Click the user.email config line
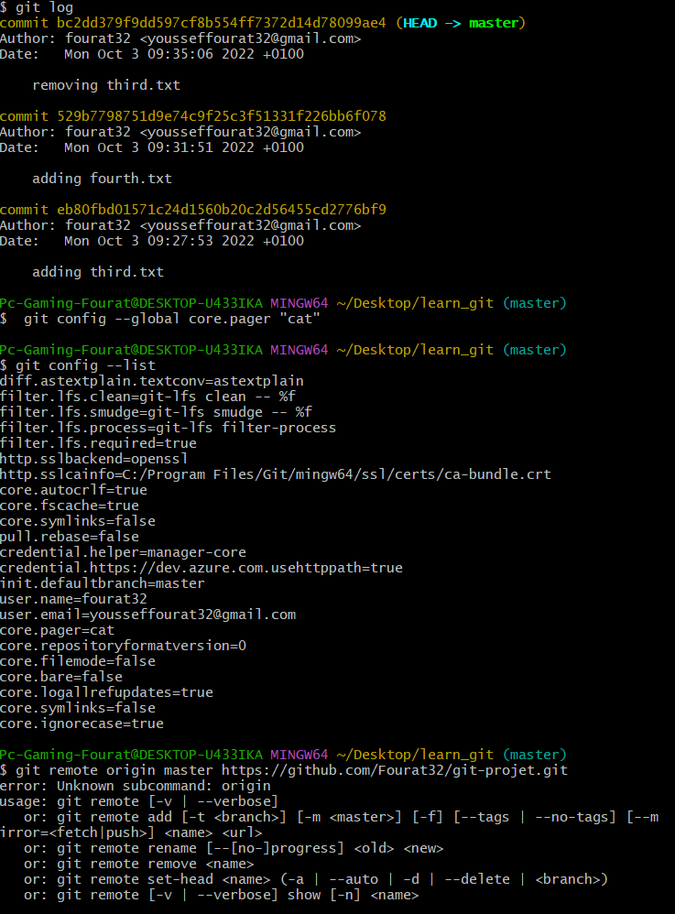Viewport: 675px width, 914px height. [x=147, y=615]
